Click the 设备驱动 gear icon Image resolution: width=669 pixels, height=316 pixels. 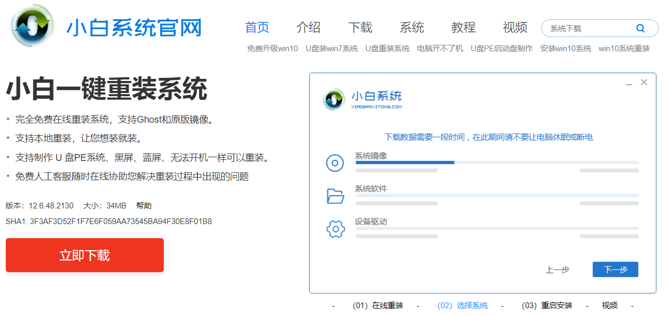(335, 228)
